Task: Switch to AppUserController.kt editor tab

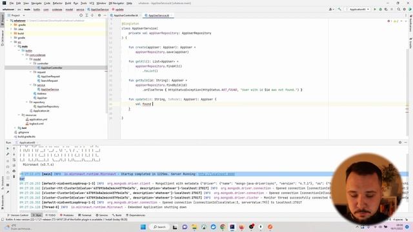Action: [125, 15]
